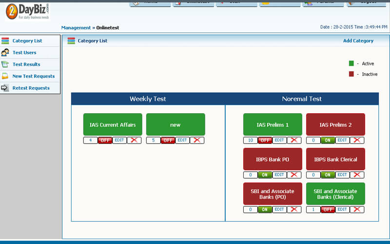Follow the Management breadcrumb link

point(76,28)
